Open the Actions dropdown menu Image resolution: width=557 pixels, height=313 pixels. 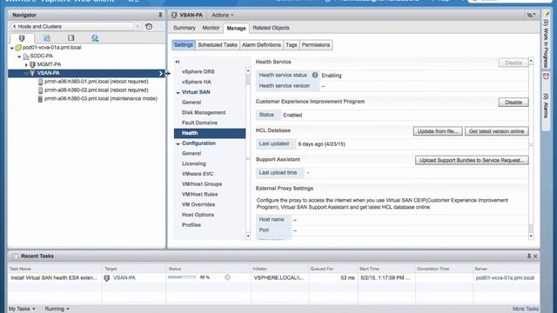tap(223, 15)
